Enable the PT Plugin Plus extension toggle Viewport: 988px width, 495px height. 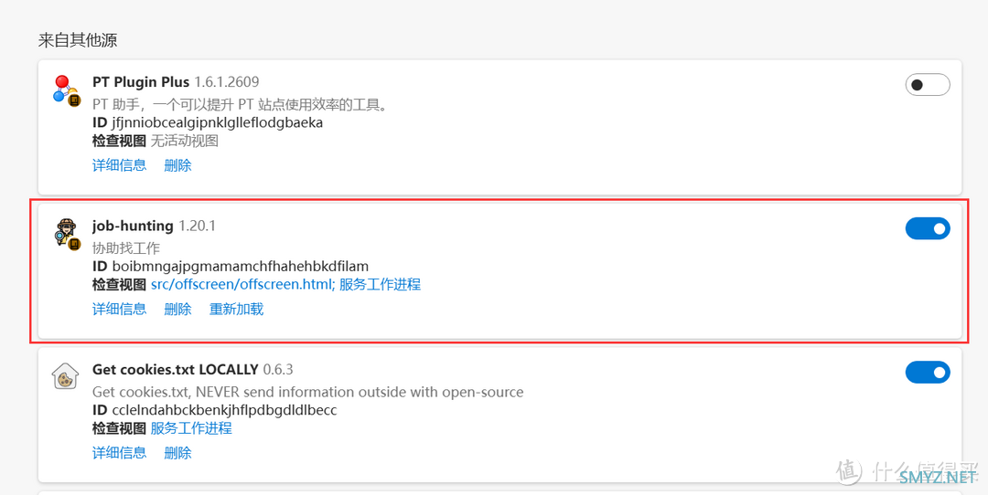point(928,85)
